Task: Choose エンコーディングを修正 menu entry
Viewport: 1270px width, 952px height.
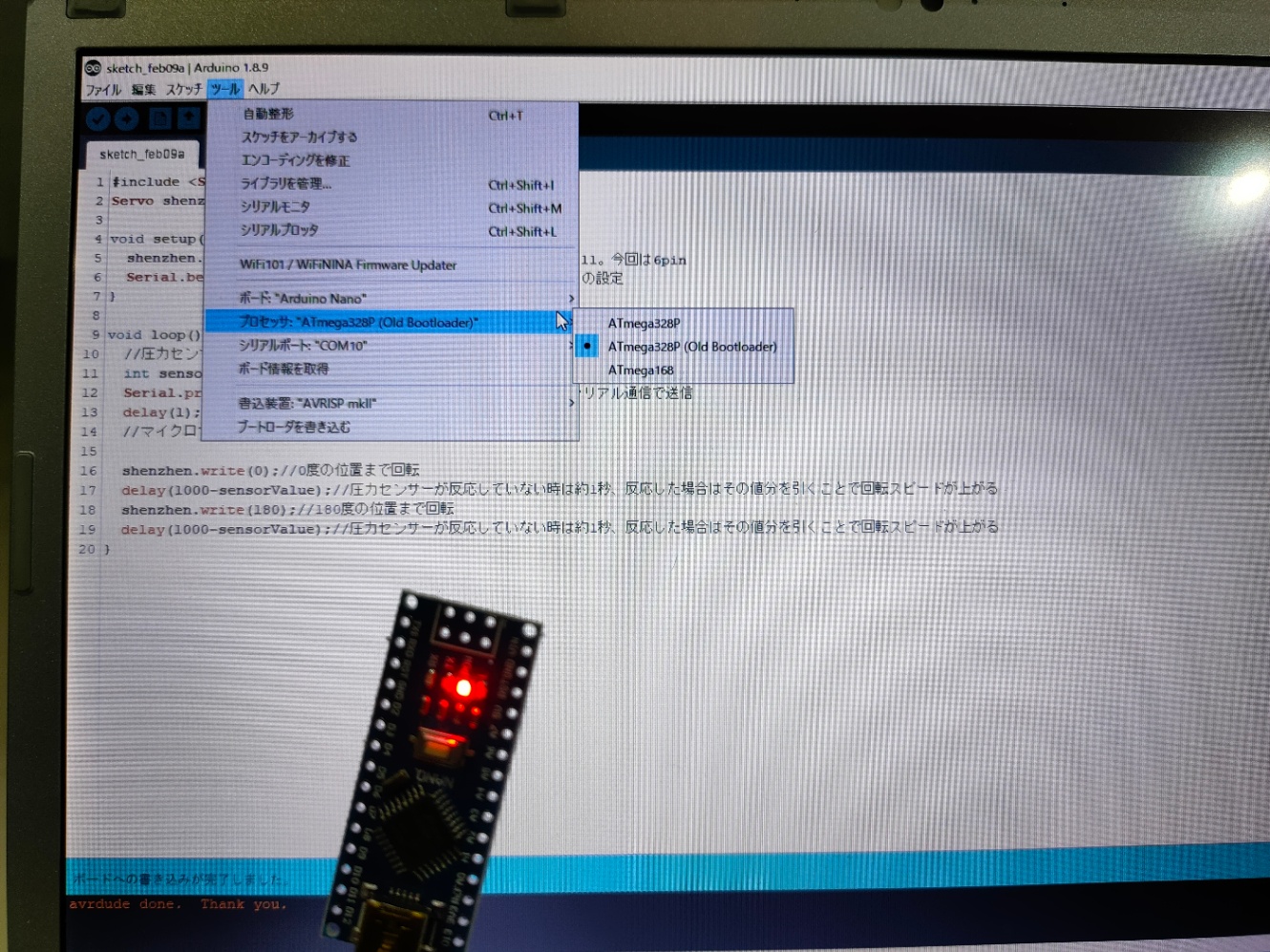Action: (392, 160)
